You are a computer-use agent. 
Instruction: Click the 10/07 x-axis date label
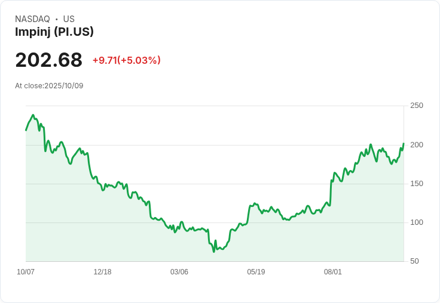pyautogui.click(x=26, y=272)
